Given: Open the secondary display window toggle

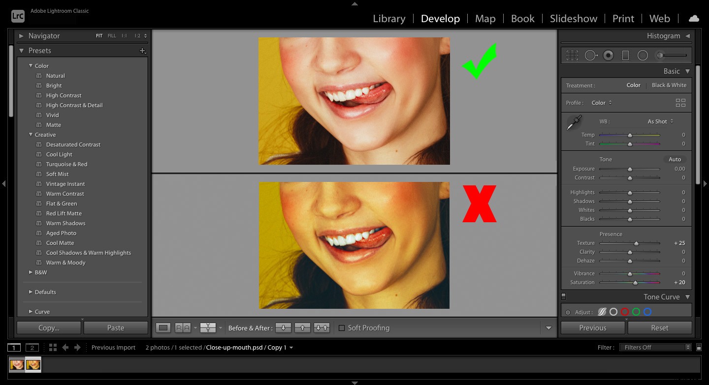Looking at the screenshot, I should point(32,347).
